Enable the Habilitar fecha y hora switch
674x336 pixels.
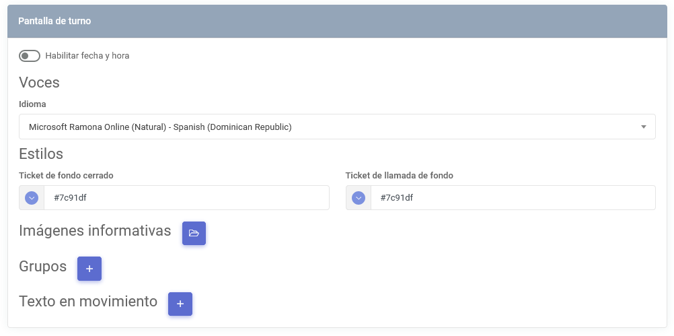point(29,56)
